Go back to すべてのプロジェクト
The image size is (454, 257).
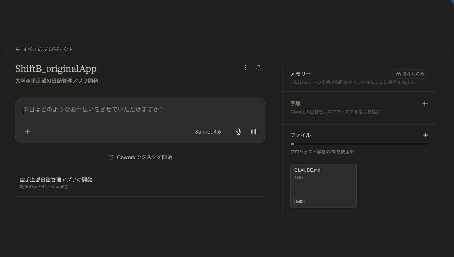click(x=44, y=49)
